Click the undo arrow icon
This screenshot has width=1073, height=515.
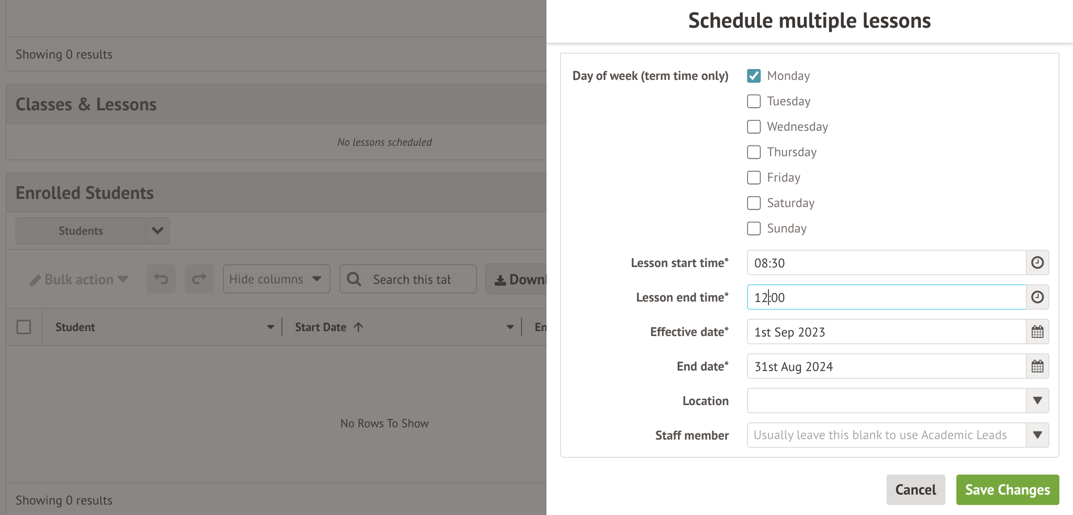pos(161,279)
